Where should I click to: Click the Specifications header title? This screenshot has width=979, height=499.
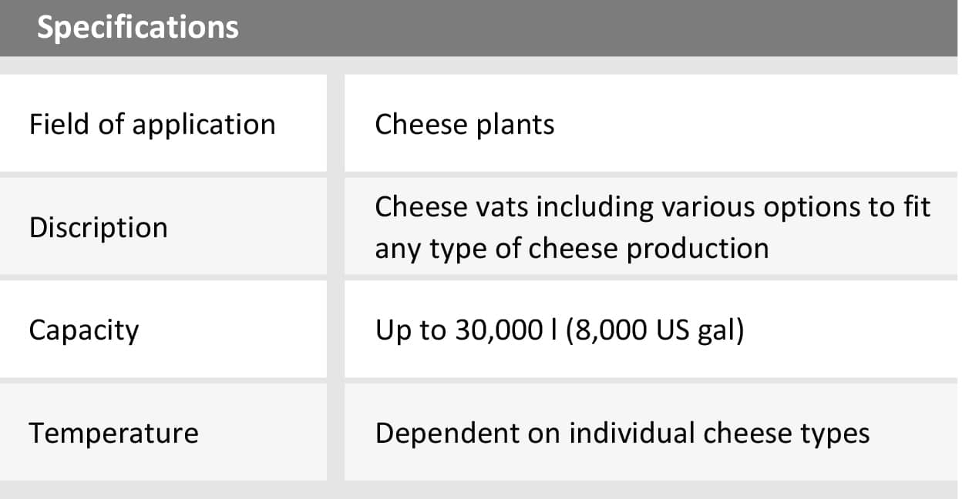pyautogui.click(x=138, y=28)
